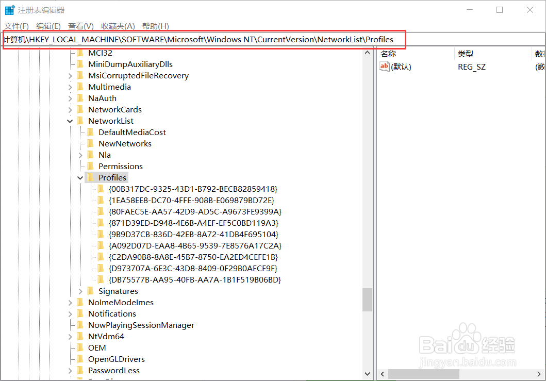Select the {D973707A-6E3C-43D8-8409-0F29B0AFCF9F} key

[x=193, y=269]
